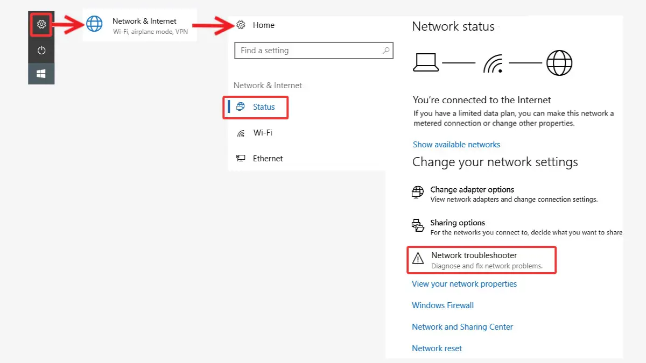This screenshot has width=646, height=363.
Task: Click the Network troubleshooter warning icon
Action: pos(417,258)
